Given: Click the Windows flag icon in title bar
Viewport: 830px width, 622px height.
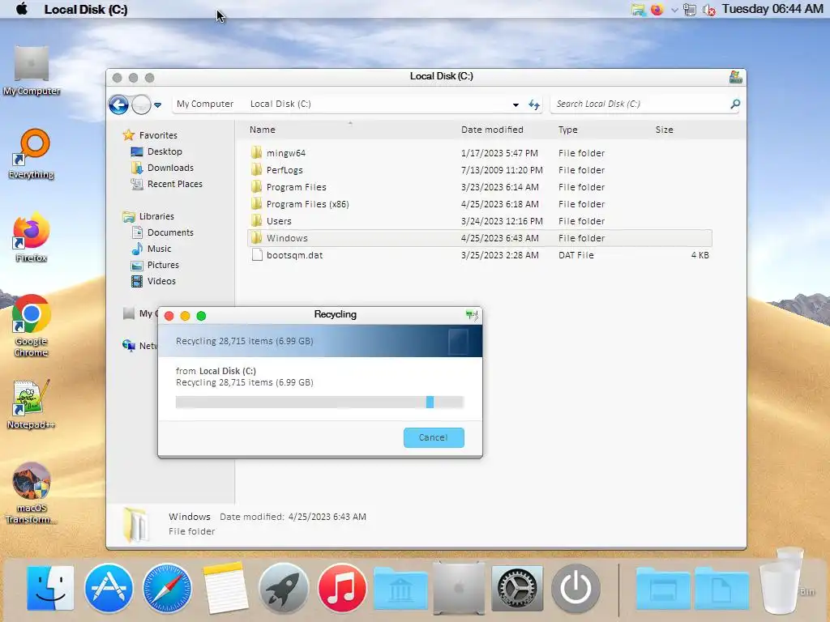Looking at the screenshot, I should pos(735,77).
